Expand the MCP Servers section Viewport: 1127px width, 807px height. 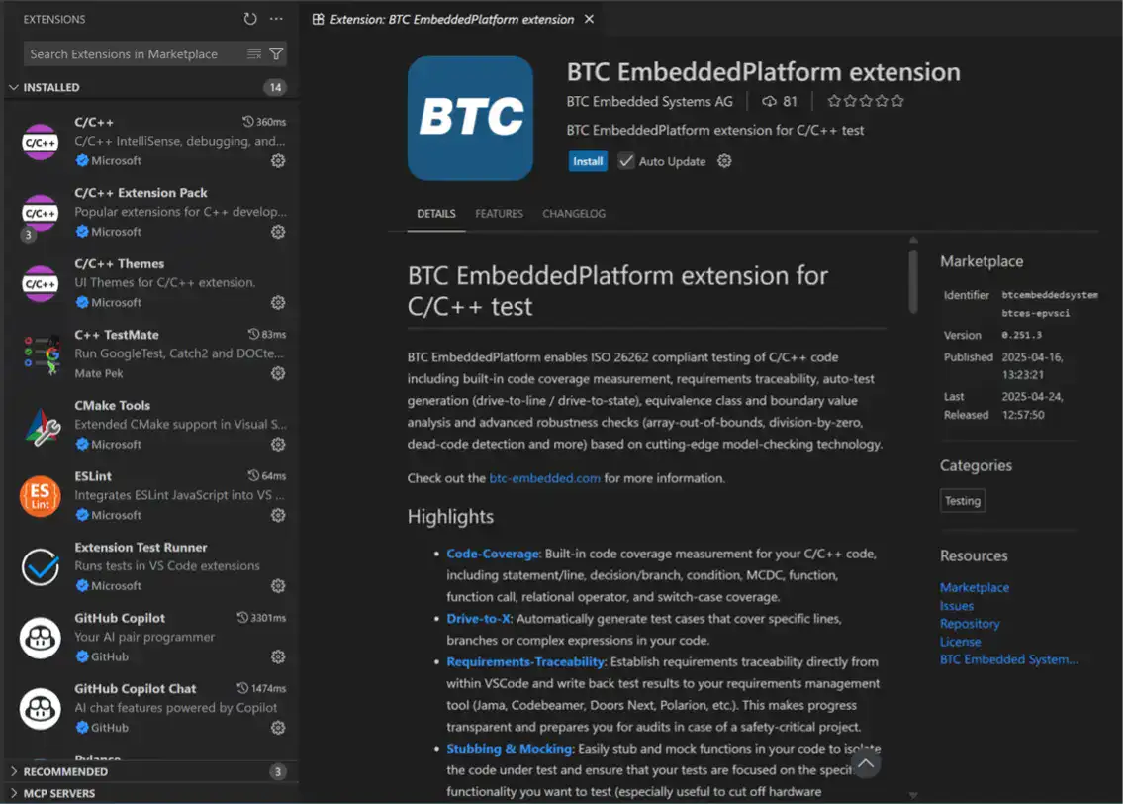(x=14, y=793)
